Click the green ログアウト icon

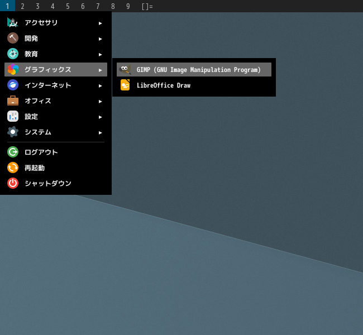[x=13, y=152]
